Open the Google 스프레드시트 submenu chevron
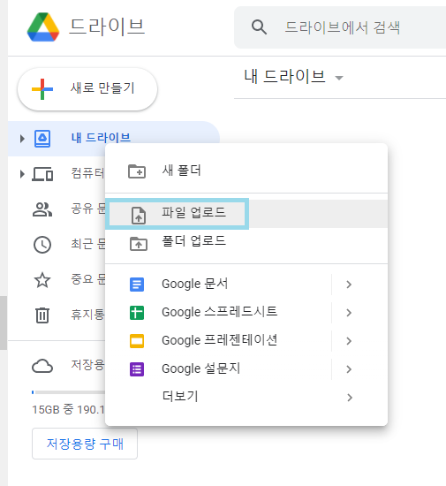Viewport: 446px width, 486px height. tap(349, 313)
